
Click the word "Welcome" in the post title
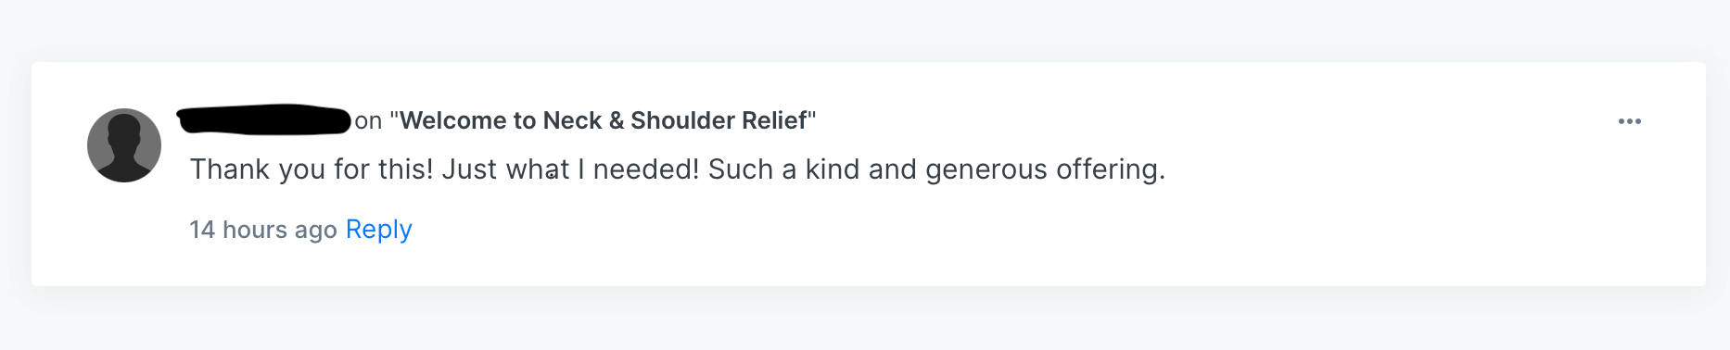453,120
